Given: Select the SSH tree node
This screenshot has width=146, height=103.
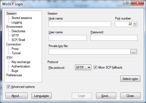Looking at the screenshot, I should [9, 58].
